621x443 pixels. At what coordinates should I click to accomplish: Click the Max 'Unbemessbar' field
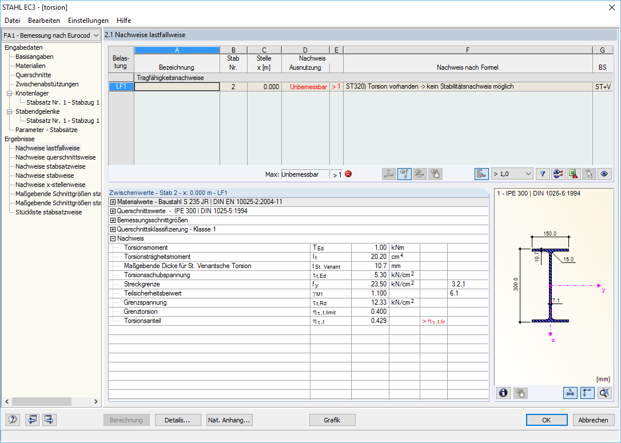305,174
